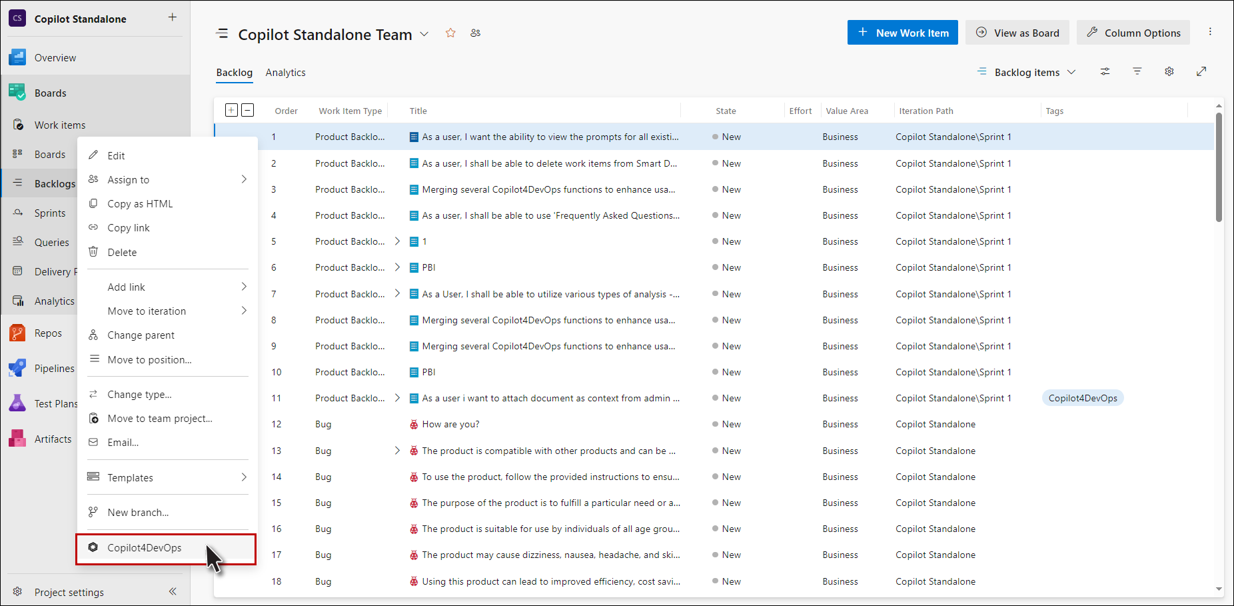Viewport: 1234px width, 606px height.
Task: Sort by the Work Item Type column header
Action: pos(350,111)
